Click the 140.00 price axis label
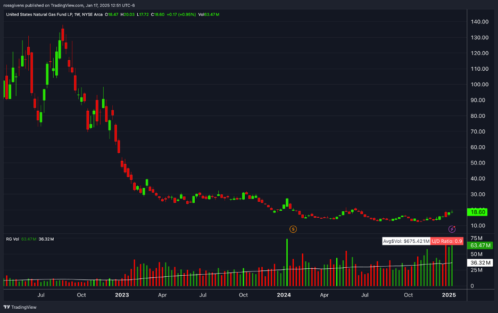Image resolution: width=498 pixels, height=313 pixels. click(x=479, y=22)
